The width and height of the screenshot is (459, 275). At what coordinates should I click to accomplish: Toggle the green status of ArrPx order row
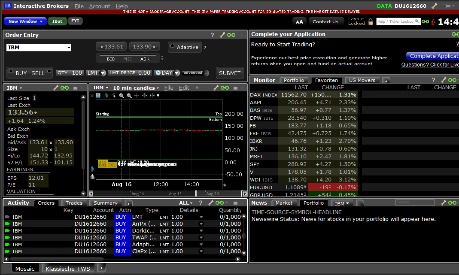click(x=7, y=224)
